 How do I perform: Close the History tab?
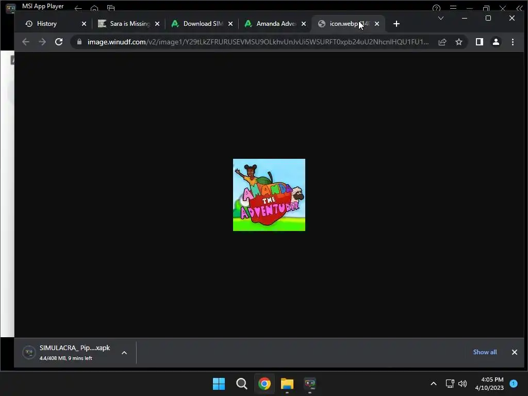[x=84, y=24]
